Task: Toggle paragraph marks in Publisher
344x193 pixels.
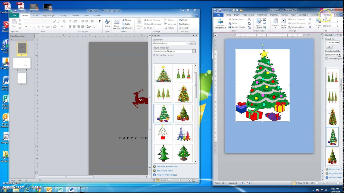Action: tap(99, 21)
